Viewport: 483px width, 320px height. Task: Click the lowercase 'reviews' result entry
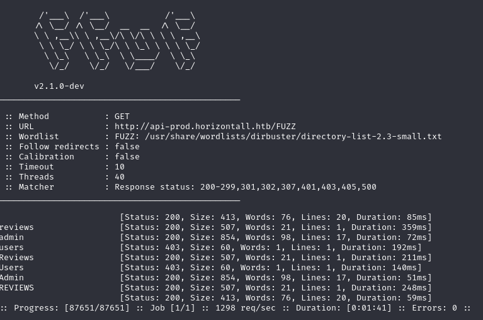tap(17, 227)
